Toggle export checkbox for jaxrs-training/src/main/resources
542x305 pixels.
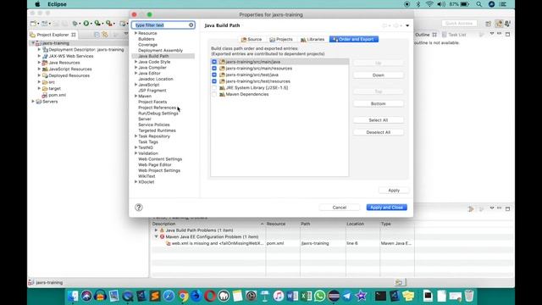[214, 69]
